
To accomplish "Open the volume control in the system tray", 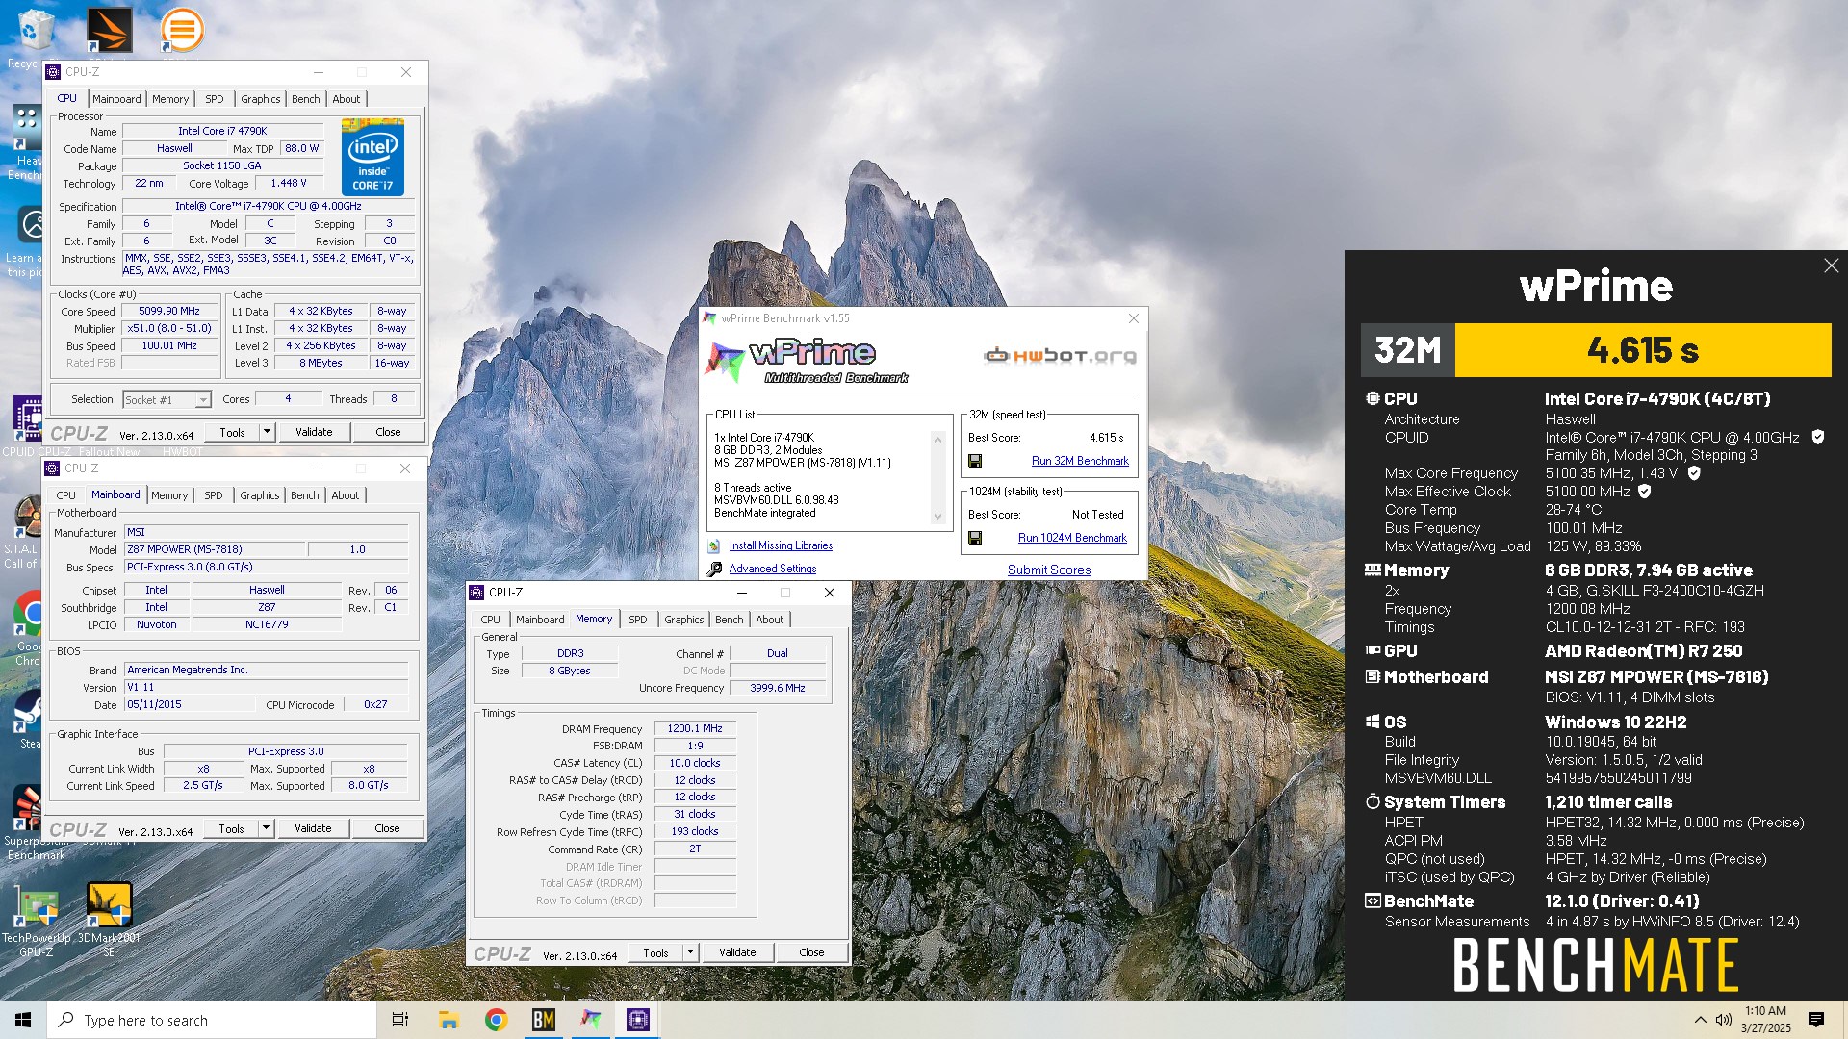I will pos(1723,1020).
